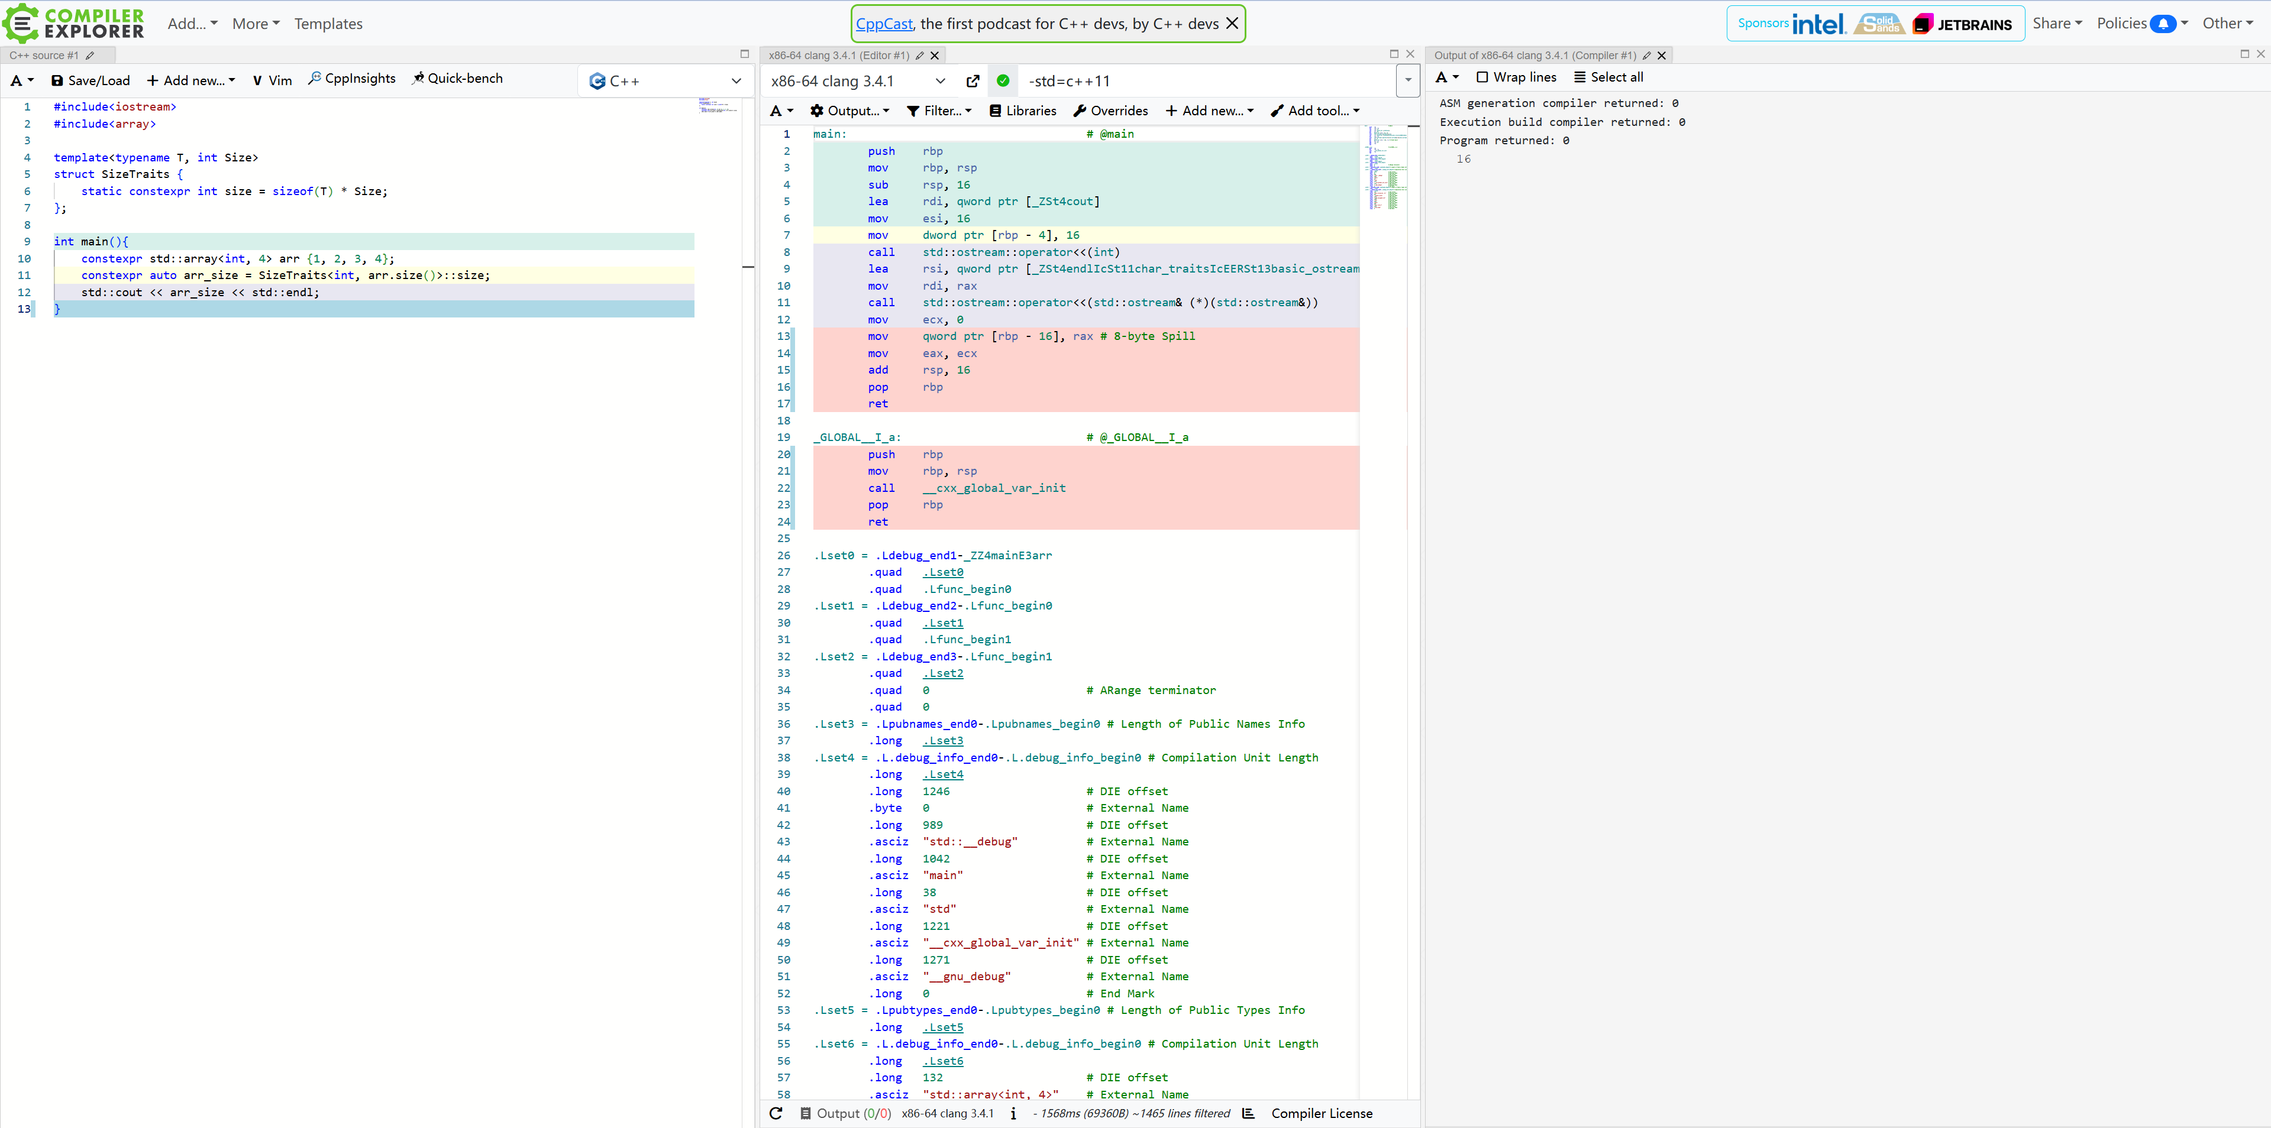
Task: Open the More menu
Action: 256,24
